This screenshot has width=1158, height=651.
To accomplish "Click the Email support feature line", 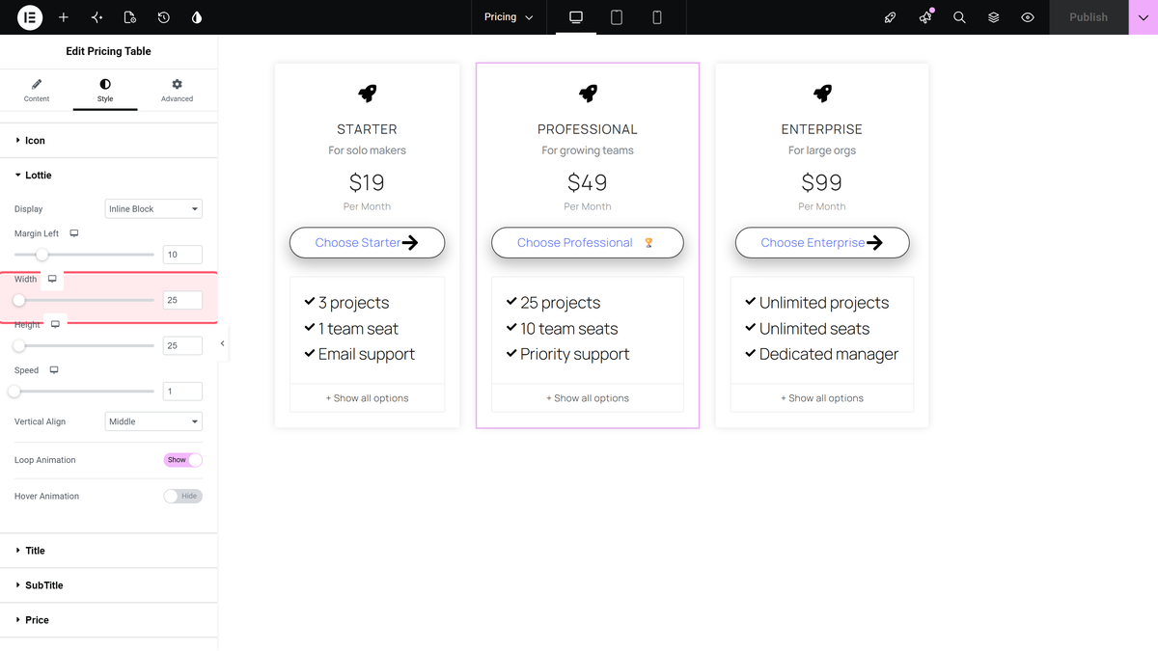I will coord(359,354).
